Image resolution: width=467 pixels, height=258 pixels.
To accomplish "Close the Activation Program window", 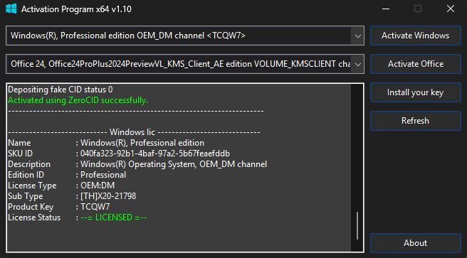I will point(451,9).
